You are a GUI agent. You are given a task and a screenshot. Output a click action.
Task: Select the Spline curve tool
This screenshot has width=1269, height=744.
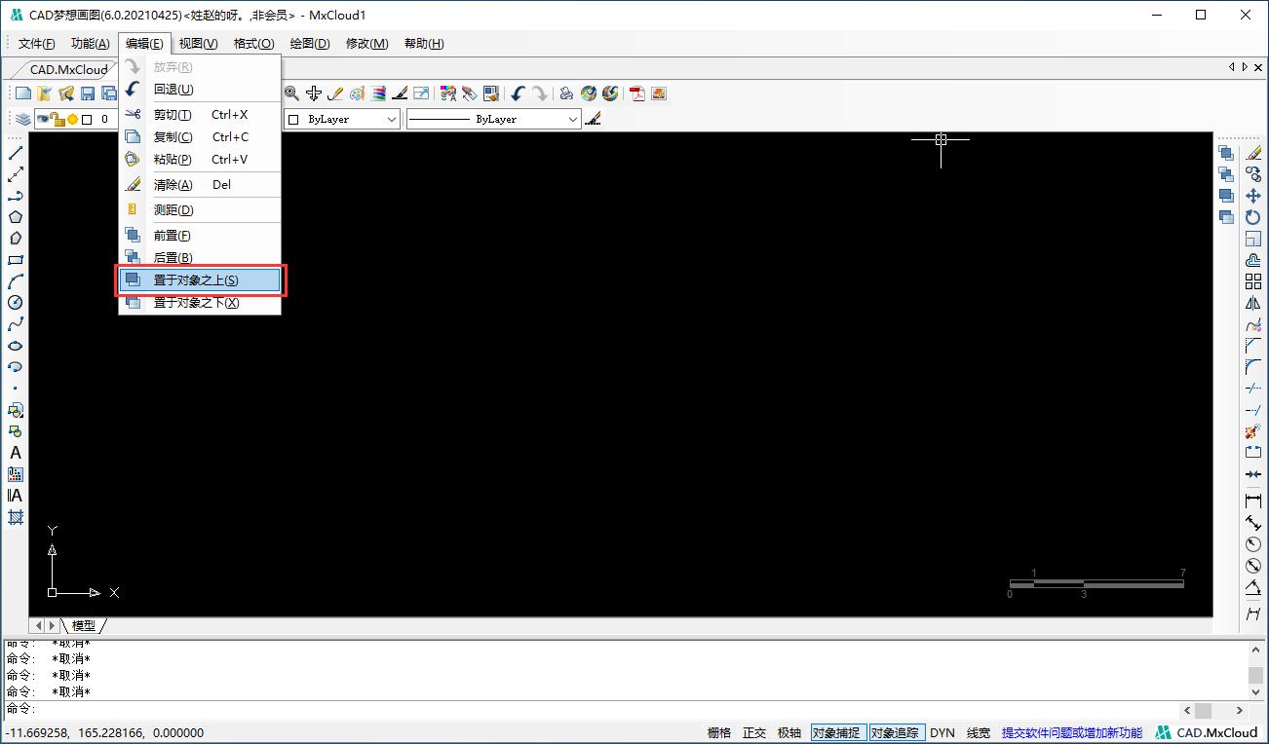[16, 324]
